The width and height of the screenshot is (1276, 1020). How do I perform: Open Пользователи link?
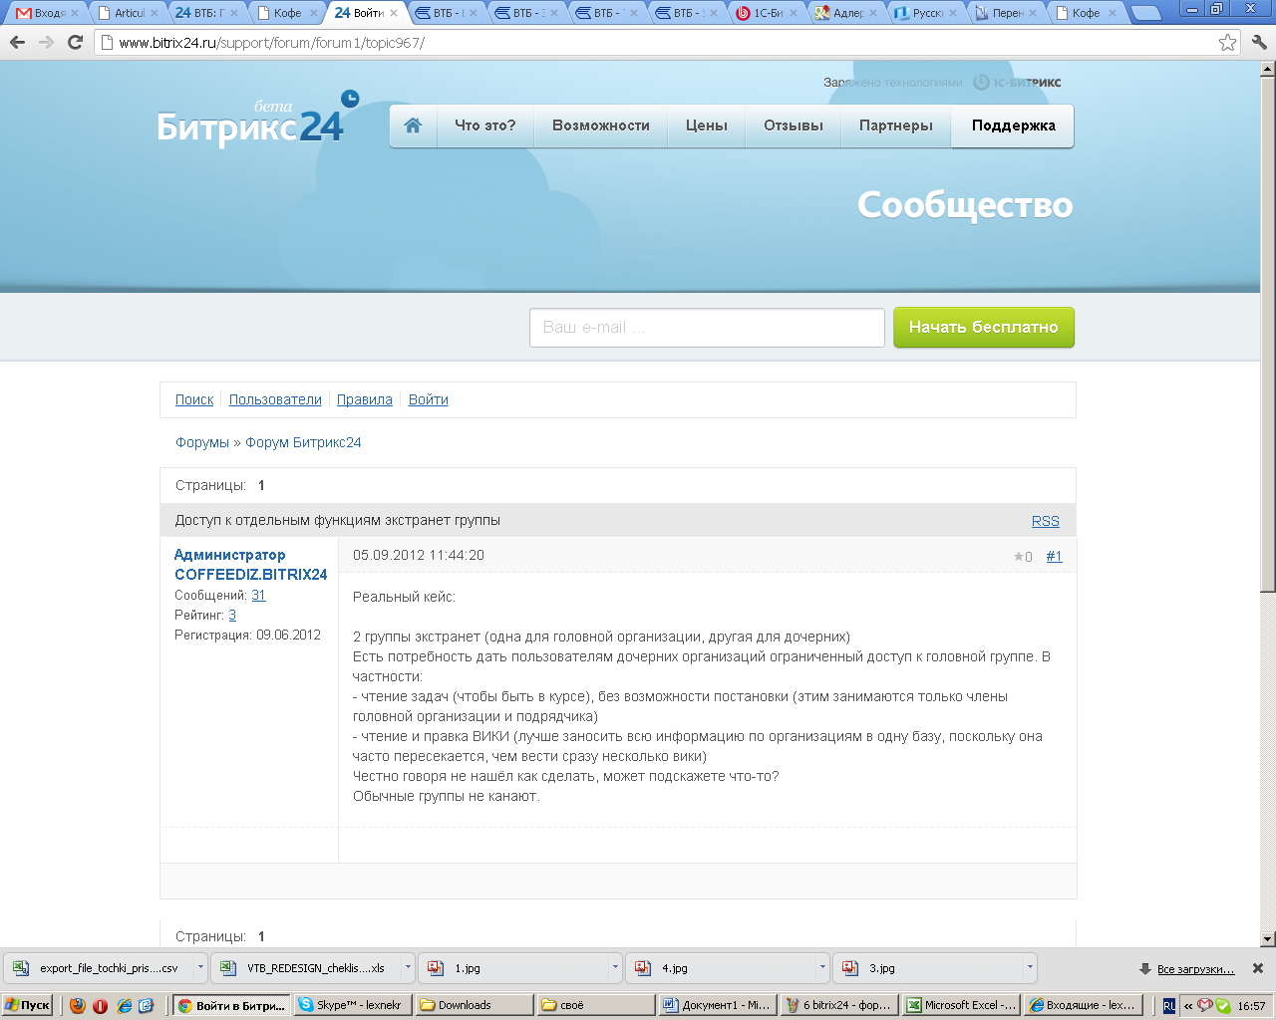pyautogui.click(x=275, y=399)
